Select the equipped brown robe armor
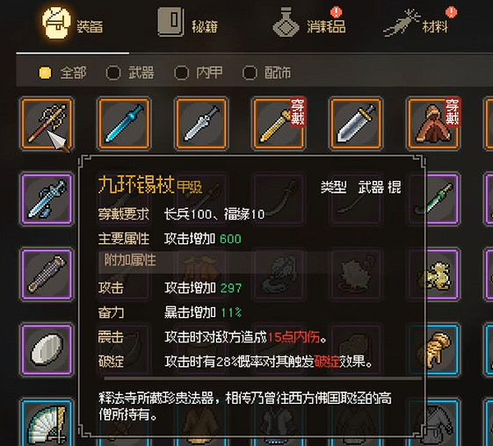 pos(433,124)
